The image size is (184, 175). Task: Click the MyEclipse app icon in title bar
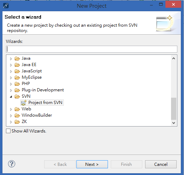click(x=6, y=6)
